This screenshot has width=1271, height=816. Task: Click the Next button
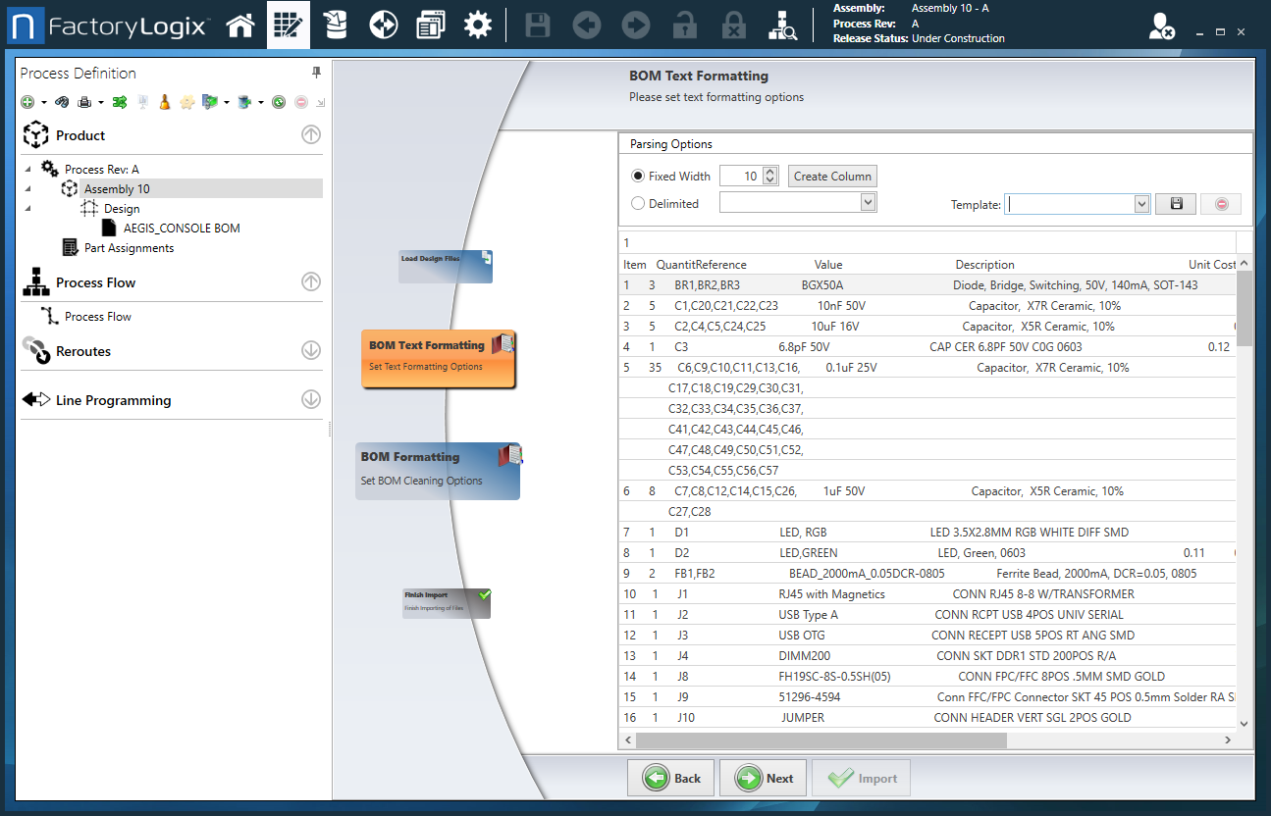[763, 778]
